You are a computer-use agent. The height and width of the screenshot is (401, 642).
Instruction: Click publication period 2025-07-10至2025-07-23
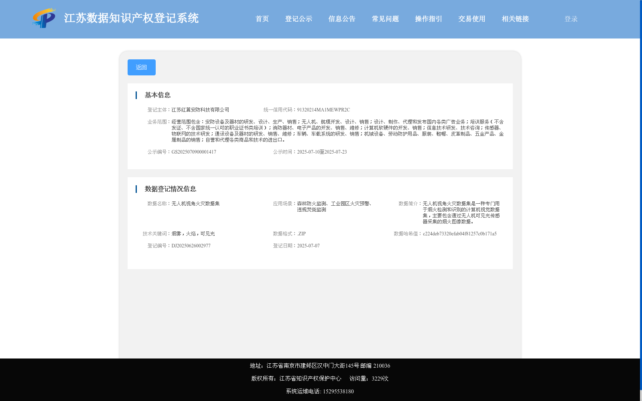click(x=322, y=152)
